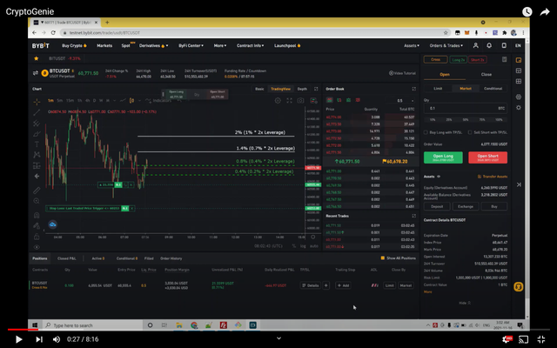This screenshot has width=557, height=348.
Task: Select the text annotation tool
Action: pyautogui.click(x=37, y=144)
